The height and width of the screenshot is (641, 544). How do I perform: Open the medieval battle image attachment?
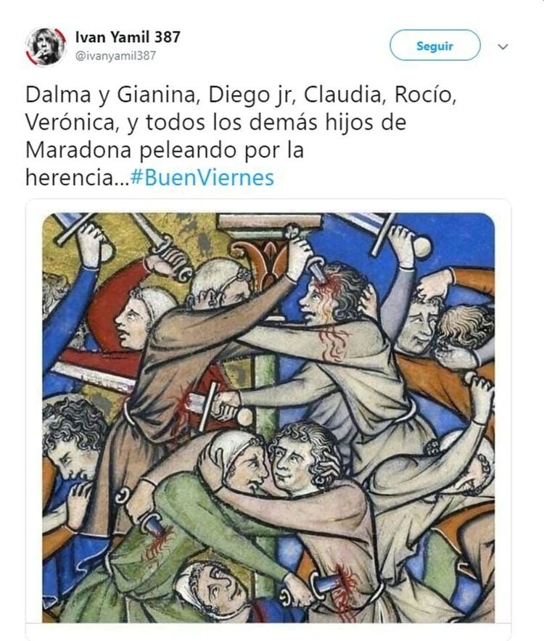point(268,418)
